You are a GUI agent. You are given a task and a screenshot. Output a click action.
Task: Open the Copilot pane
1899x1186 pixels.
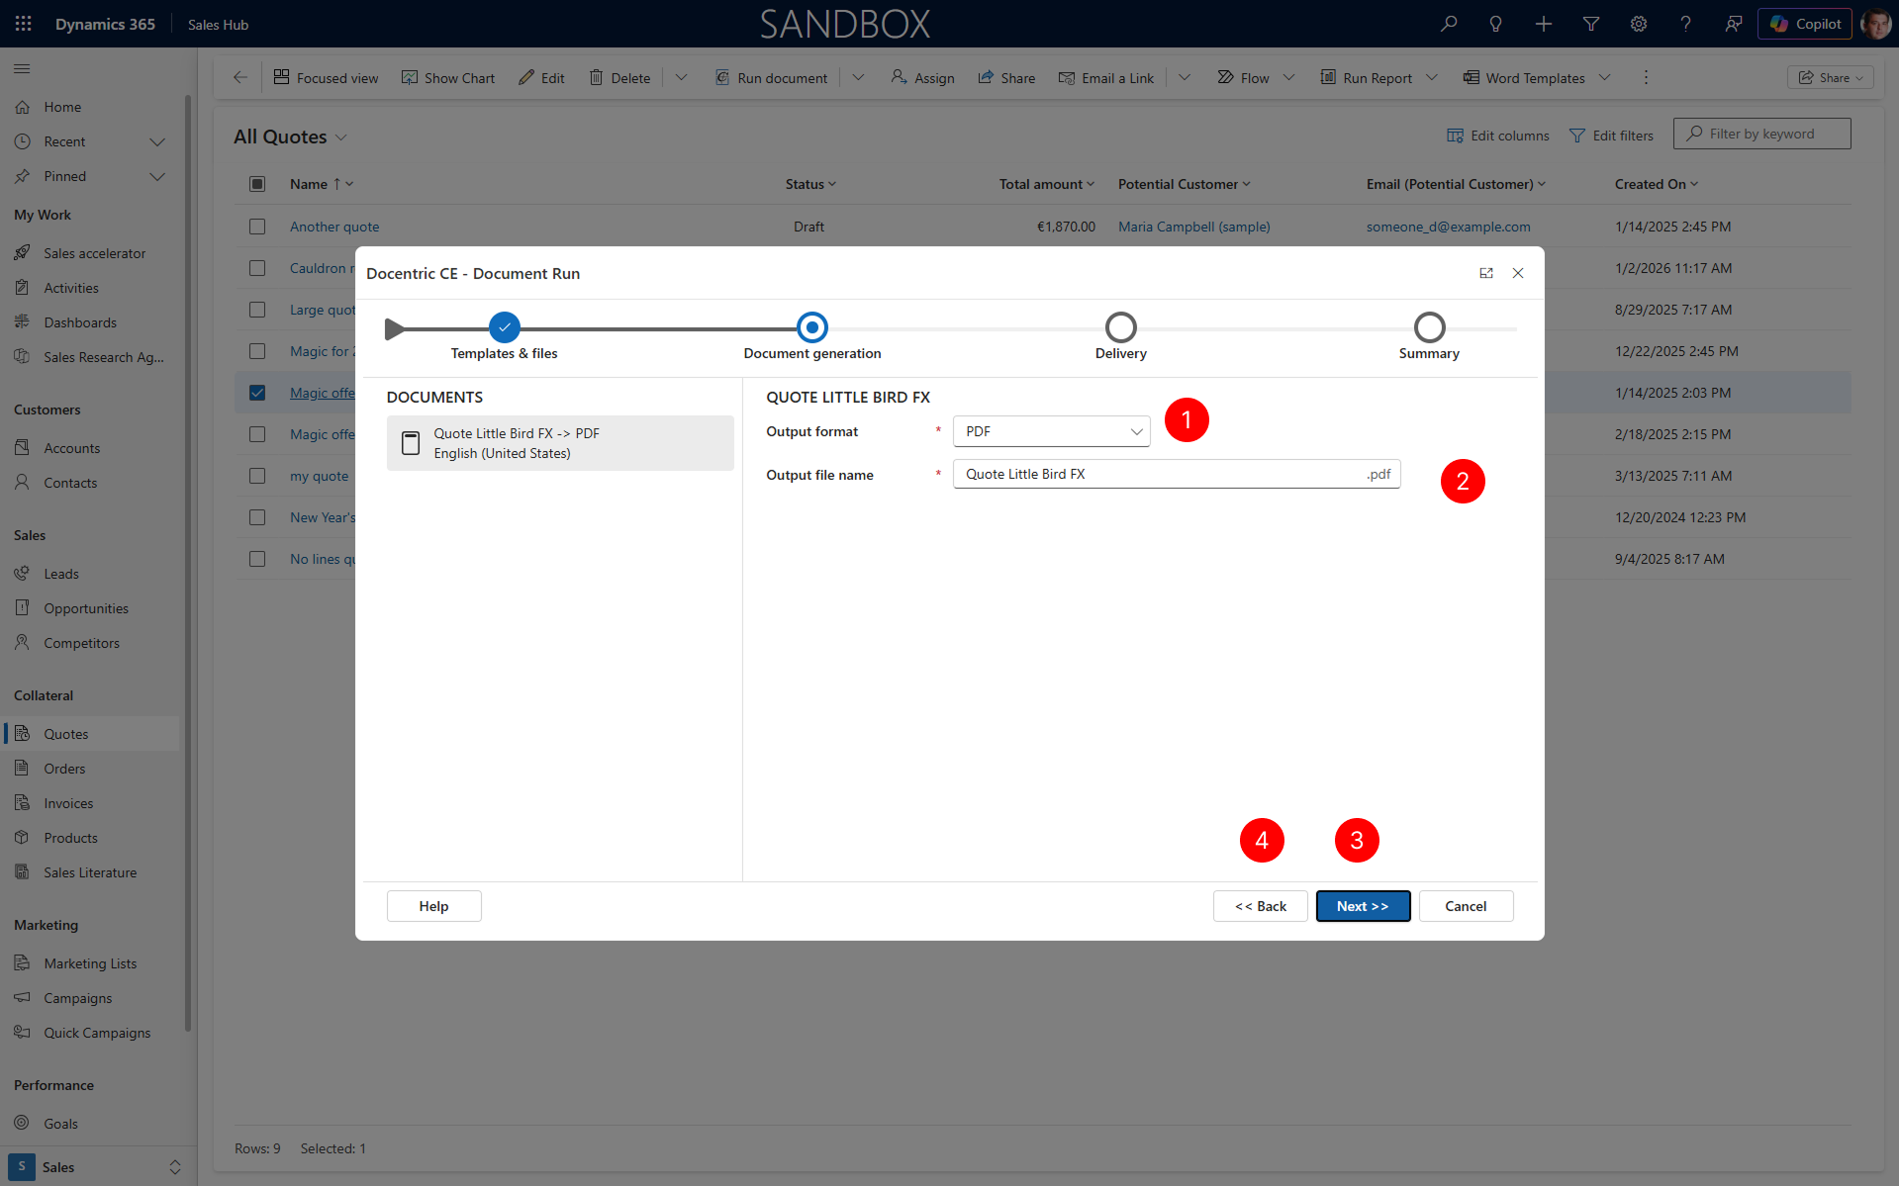pos(1805,24)
